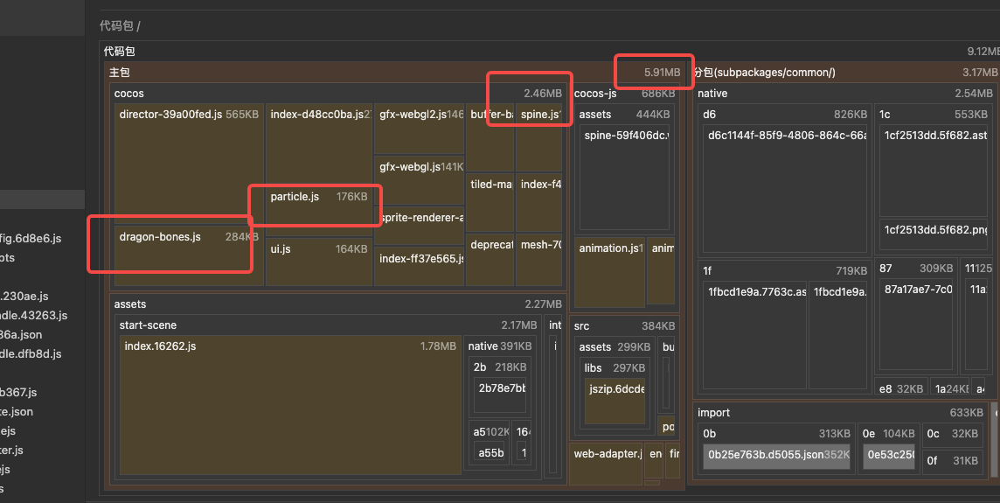Viewport: 1000px width, 503px height.
Task: Select the 0e 104KB folder header
Action: tap(888, 433)
